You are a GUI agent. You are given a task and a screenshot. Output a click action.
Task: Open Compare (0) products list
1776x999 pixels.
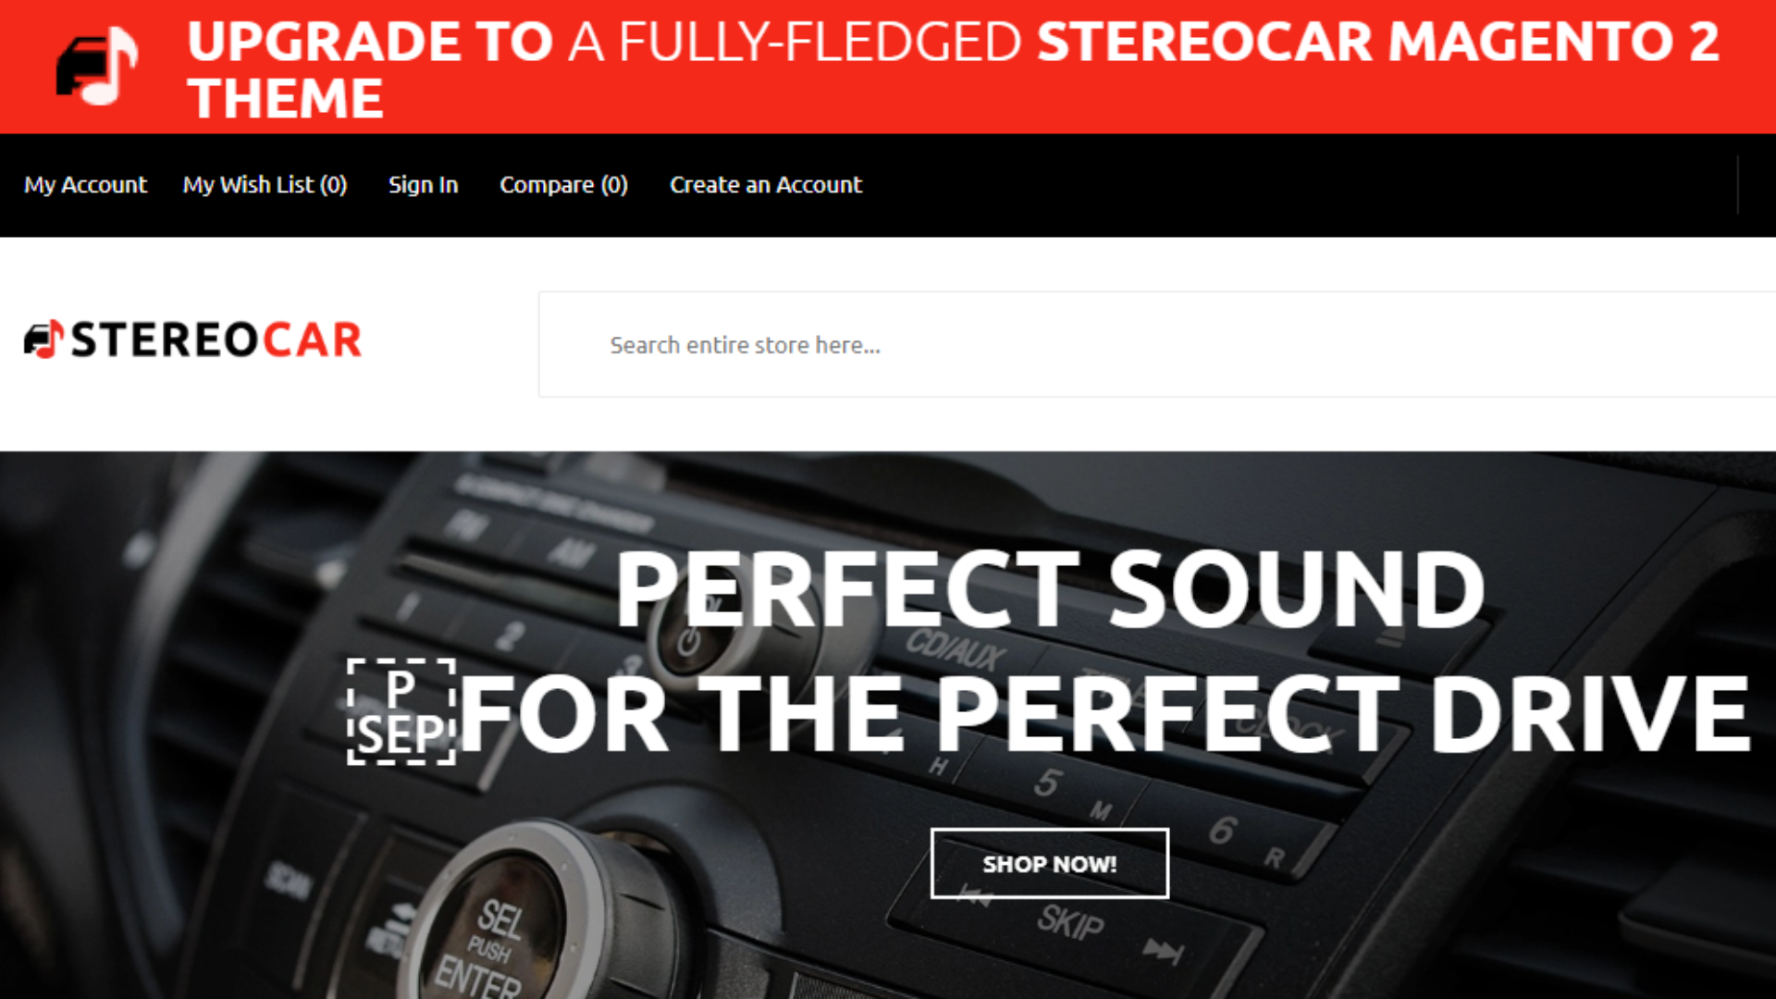point(563,185)
